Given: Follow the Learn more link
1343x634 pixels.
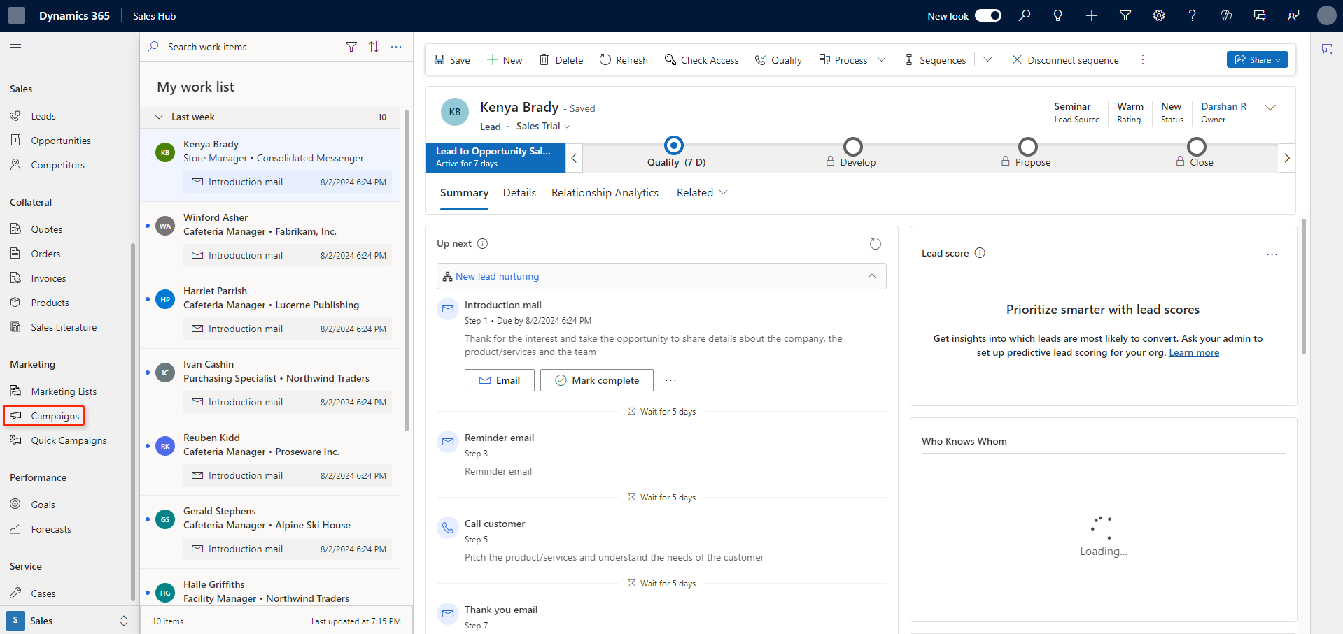Looking at the screenshot, I should pyautogui.click(x=1194, y=353).
